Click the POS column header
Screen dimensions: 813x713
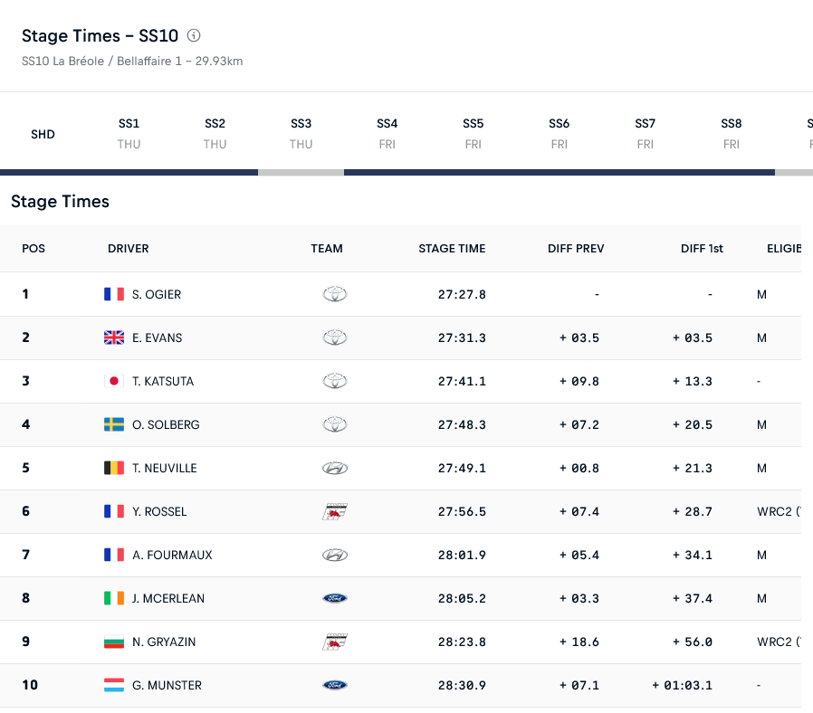coord(33,249)
